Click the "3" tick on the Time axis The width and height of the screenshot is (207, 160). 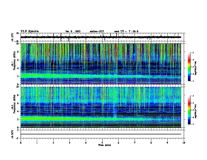(x=70, y=143)
